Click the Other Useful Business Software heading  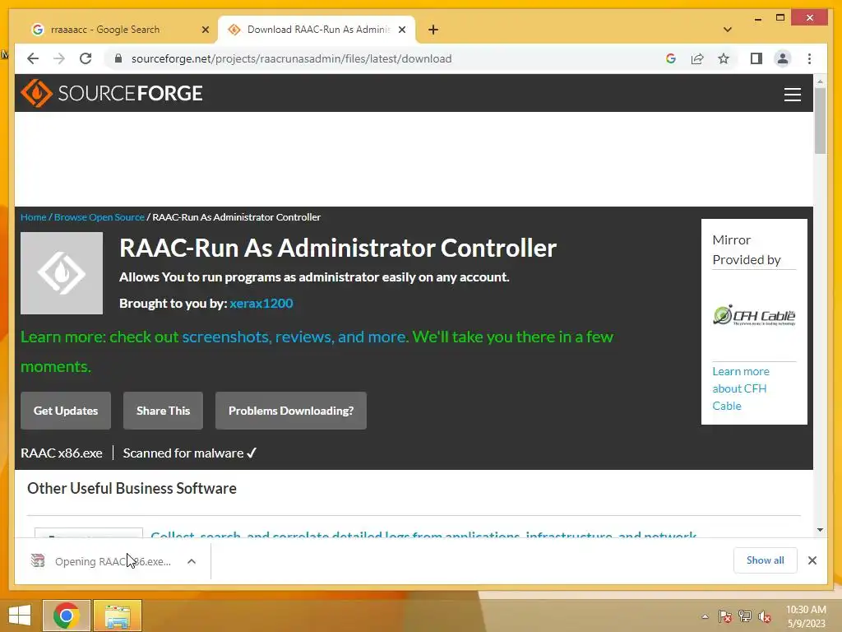tap(132, 488)
